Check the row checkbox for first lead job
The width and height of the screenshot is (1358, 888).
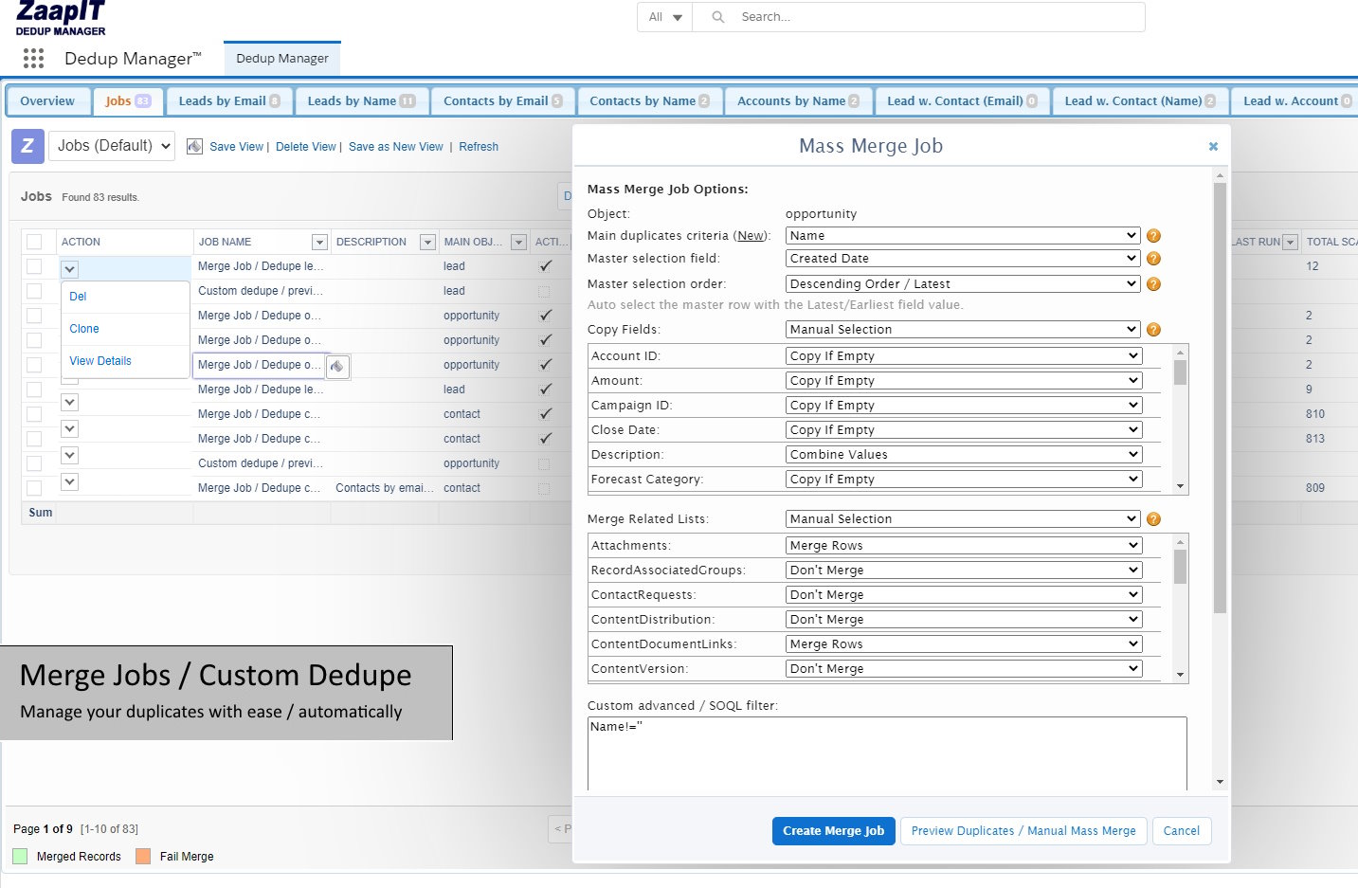tap(34, 266)
